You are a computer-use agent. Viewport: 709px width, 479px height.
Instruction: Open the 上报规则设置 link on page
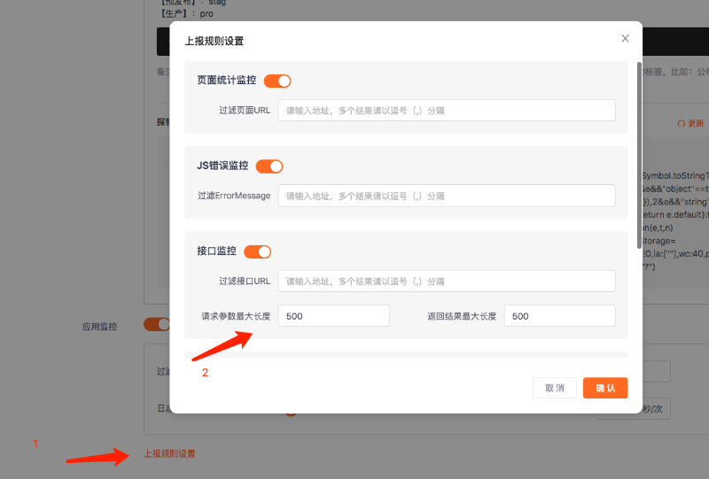pyautogui.click(x=169, y=453)
